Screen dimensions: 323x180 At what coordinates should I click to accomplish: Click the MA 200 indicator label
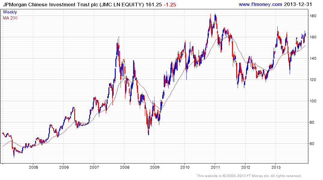(x=10, y=18)
